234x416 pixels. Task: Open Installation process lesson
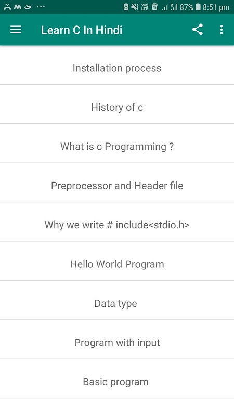click(117, 68)
